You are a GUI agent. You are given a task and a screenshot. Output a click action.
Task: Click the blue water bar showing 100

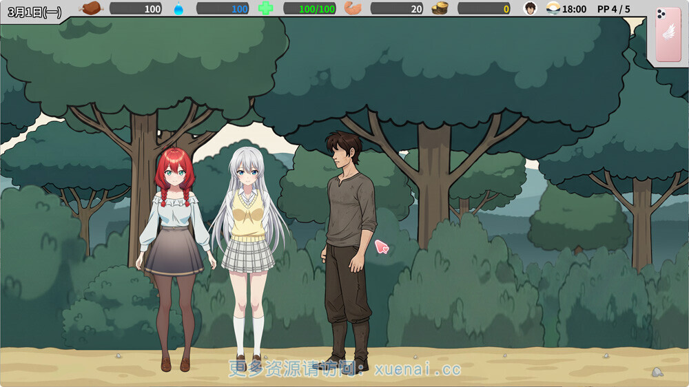tap(223, 8)
